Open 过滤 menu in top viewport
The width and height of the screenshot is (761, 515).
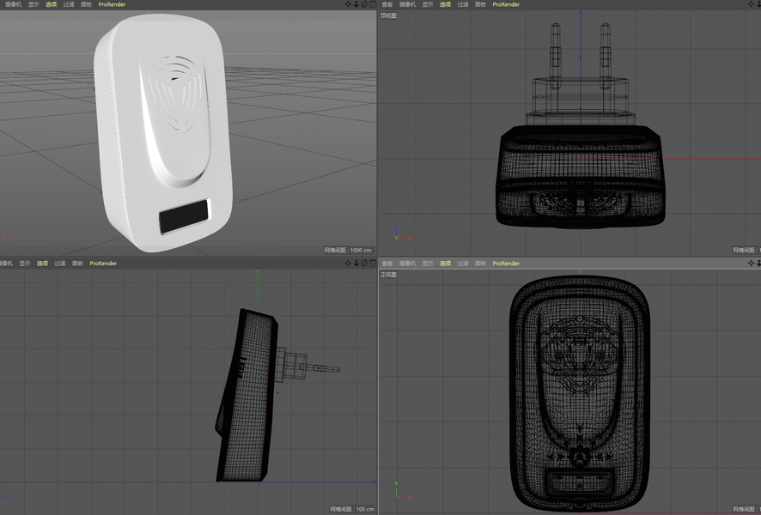tap(462, 4)
